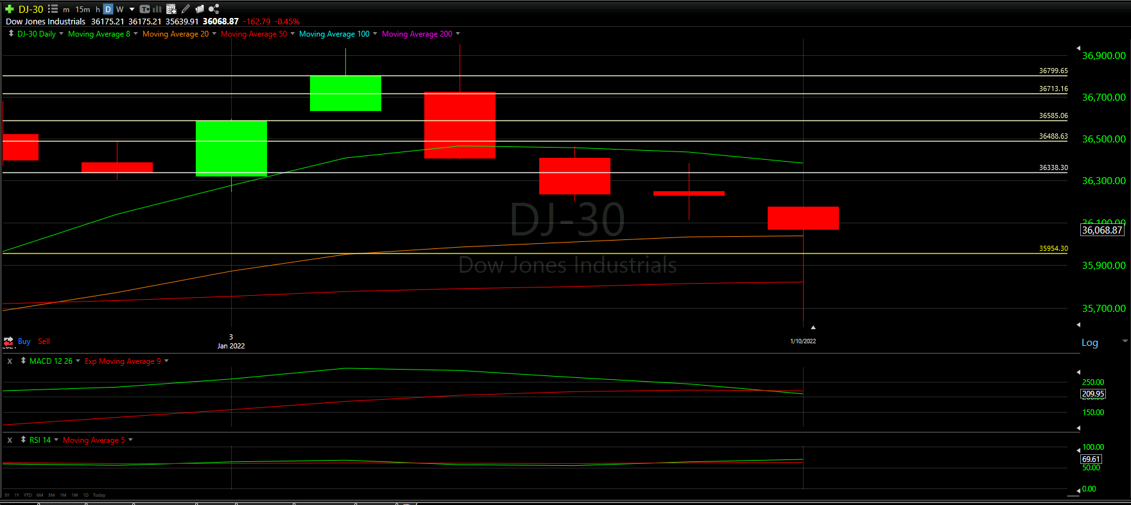Click the current price label 36,068.87
Screen dimensions: 1131x505
[1102, 230]
